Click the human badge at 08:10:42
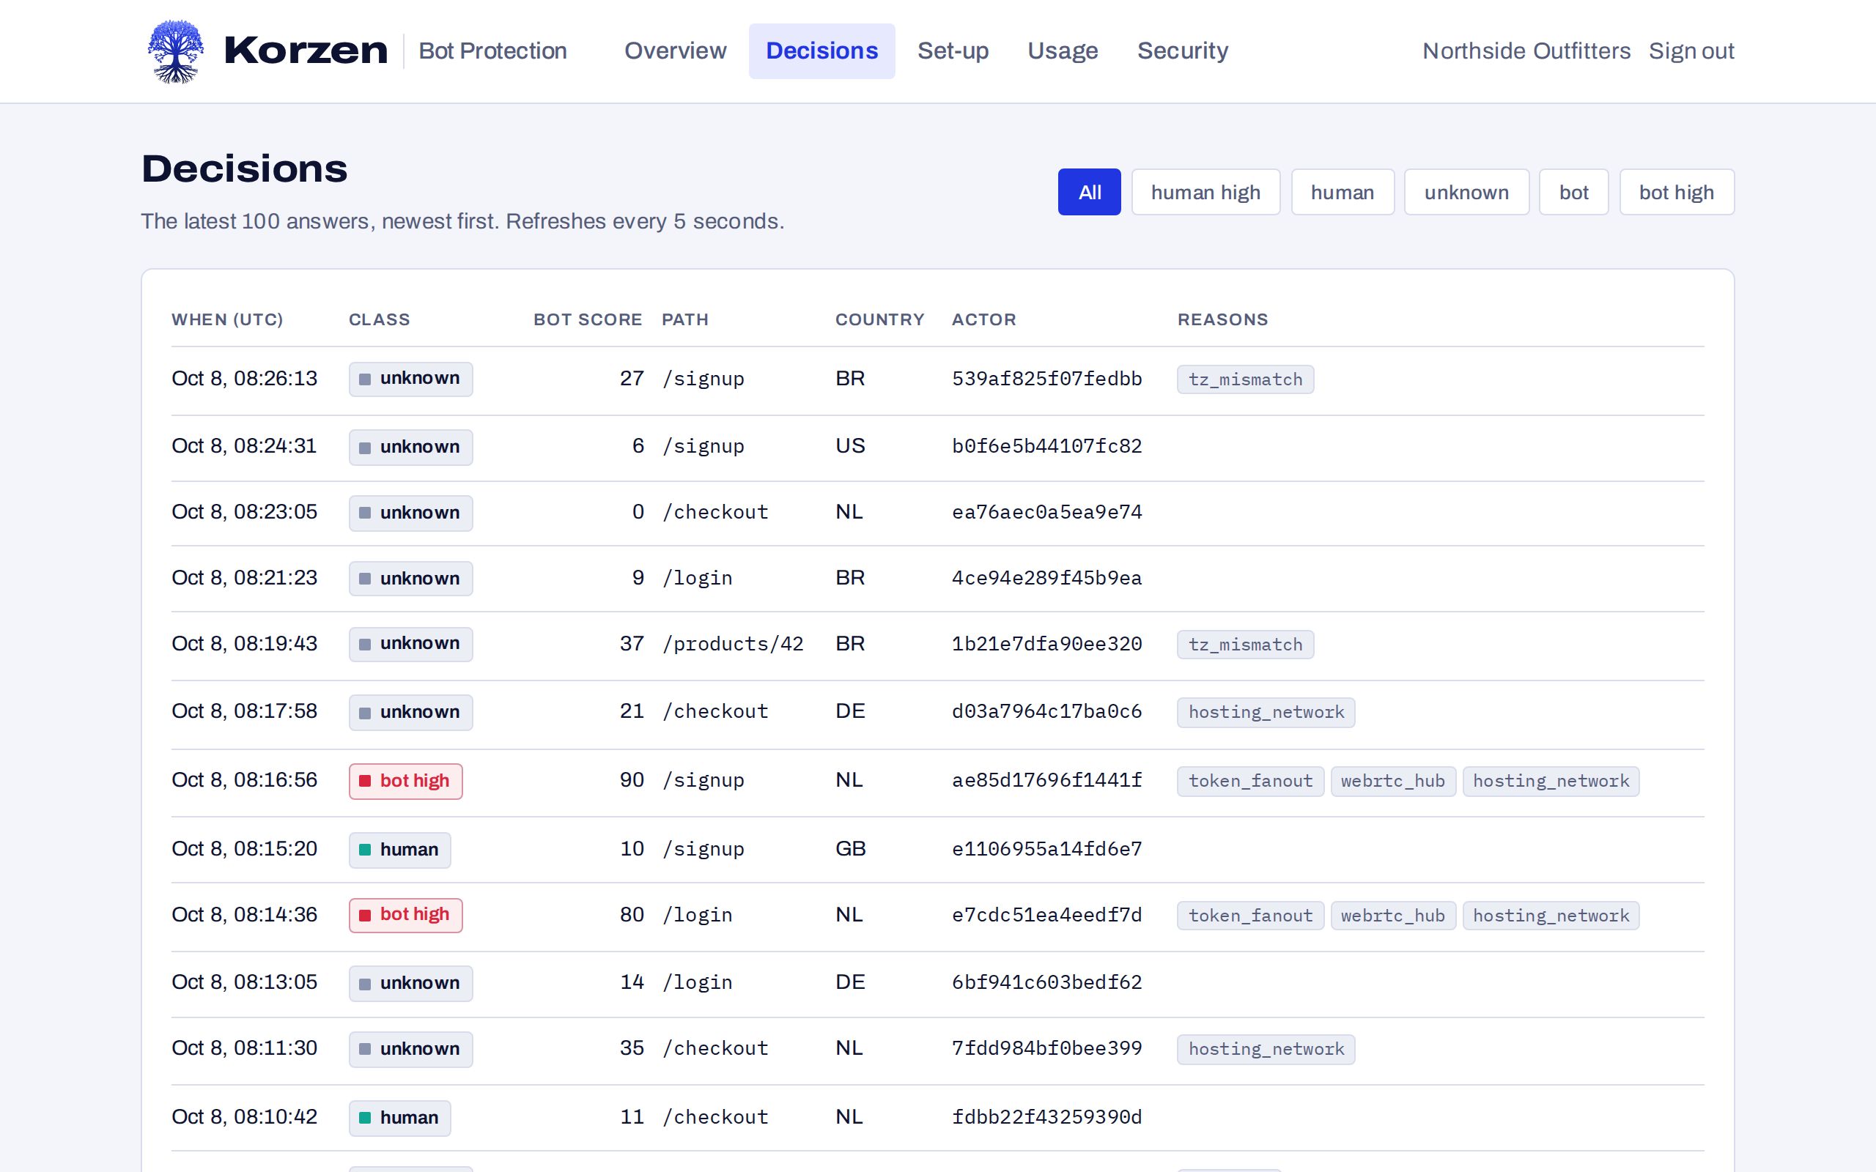Viewport: 1876px width, 1172px height. [x=400, y=1118]
